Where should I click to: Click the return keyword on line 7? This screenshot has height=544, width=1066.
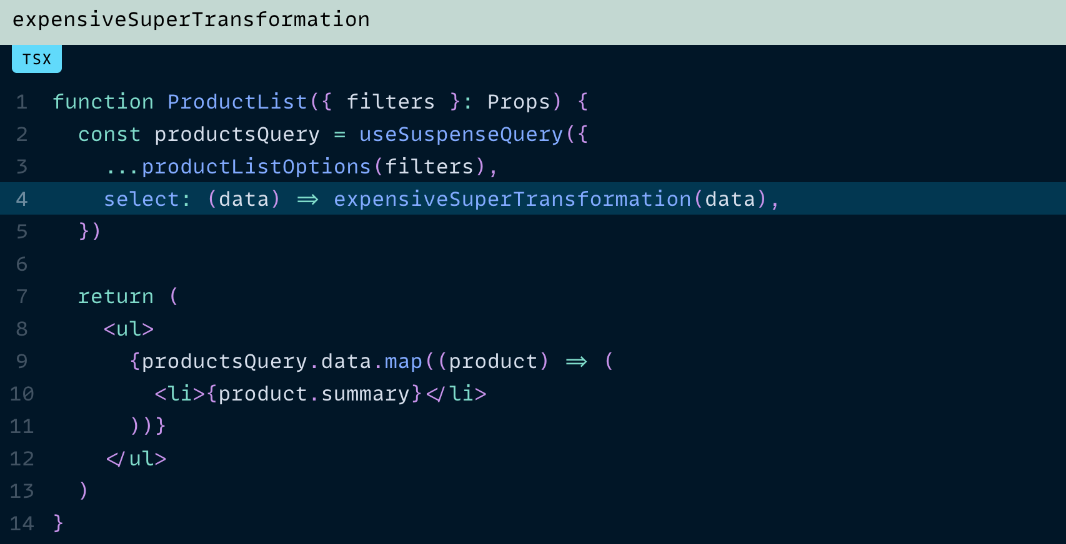coord(116,296)
